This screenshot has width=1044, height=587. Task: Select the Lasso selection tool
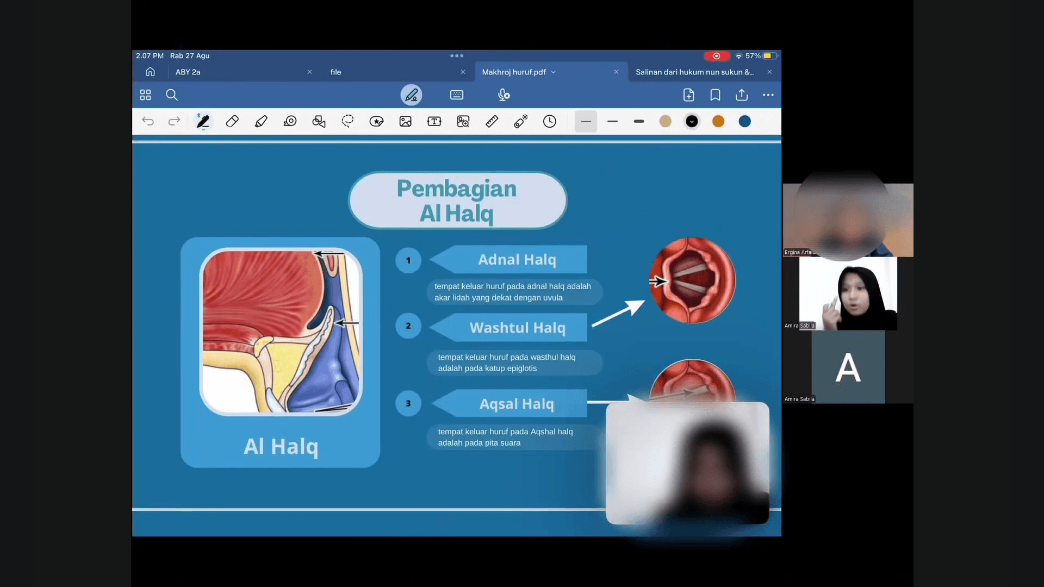347,121
